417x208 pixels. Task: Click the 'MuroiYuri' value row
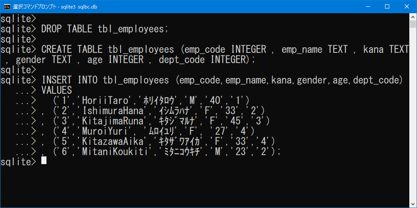pyautogui.click(x=148, y=131)
